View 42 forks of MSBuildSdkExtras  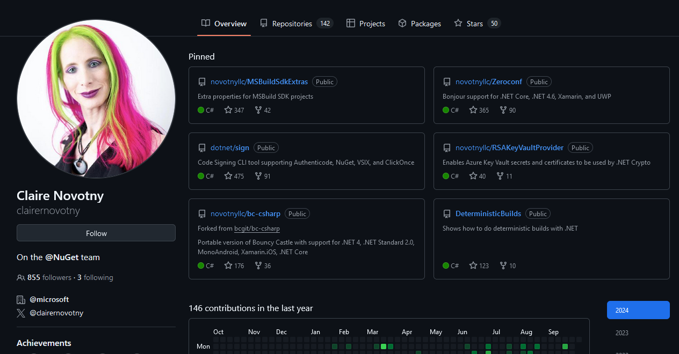263,110
